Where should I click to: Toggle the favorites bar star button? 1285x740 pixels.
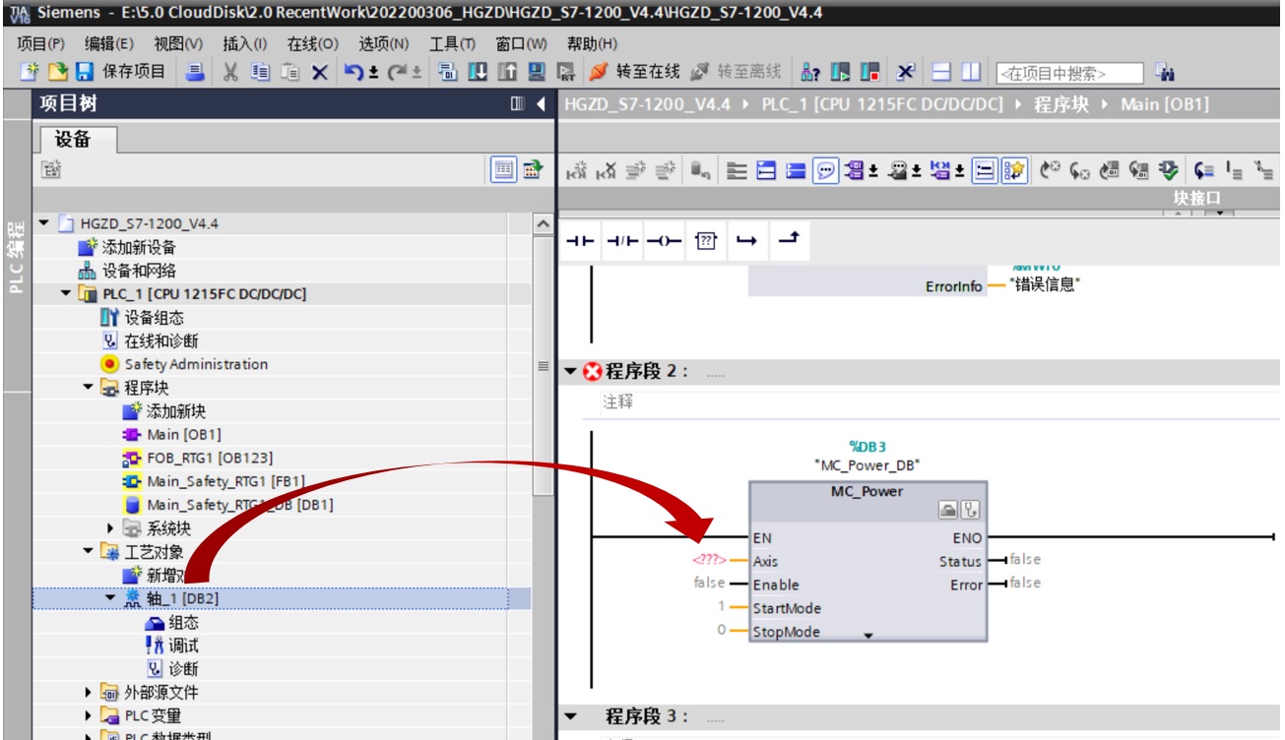(1013, 171)
